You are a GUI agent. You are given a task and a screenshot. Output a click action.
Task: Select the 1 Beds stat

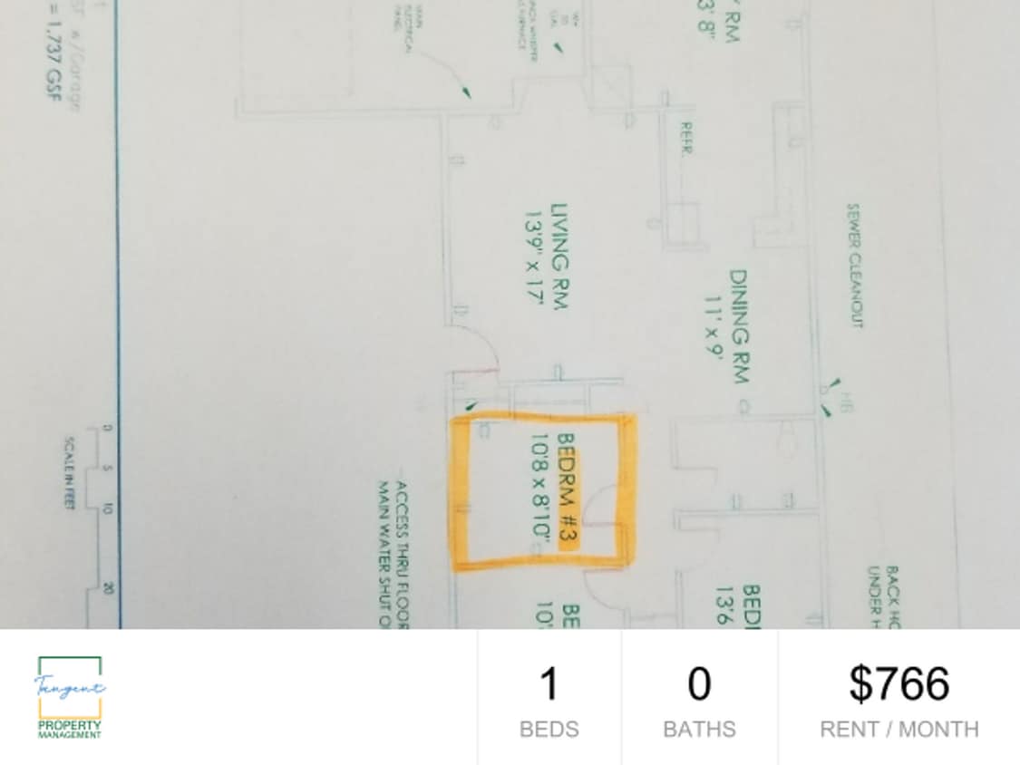pyautogui.click(x=549, y=700)
